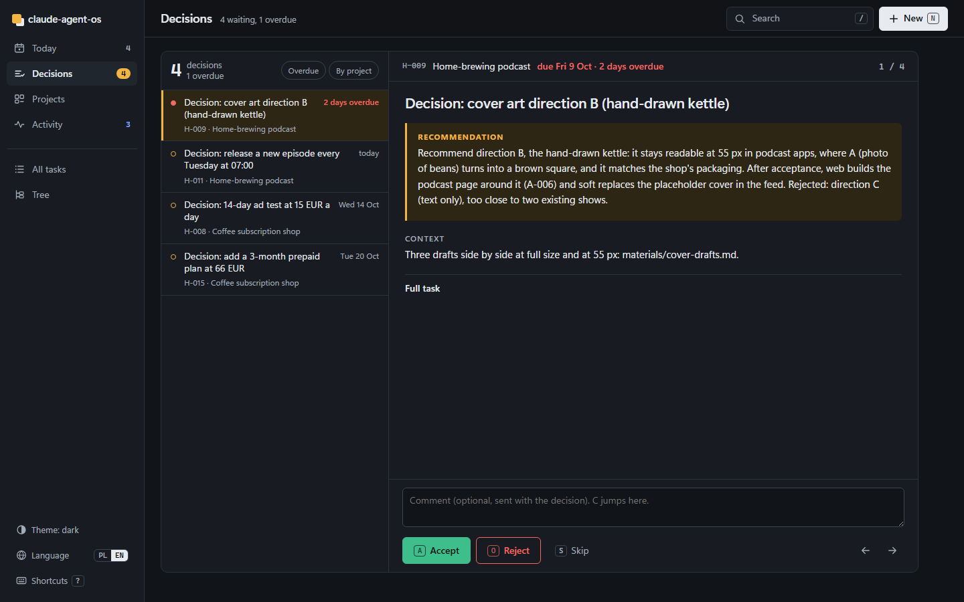Screen dimensions: 964x602
Task: Expand the Full task section
Action: point(422,288)
